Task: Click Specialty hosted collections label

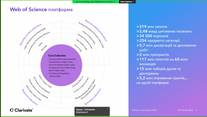Action: [31, 35]
